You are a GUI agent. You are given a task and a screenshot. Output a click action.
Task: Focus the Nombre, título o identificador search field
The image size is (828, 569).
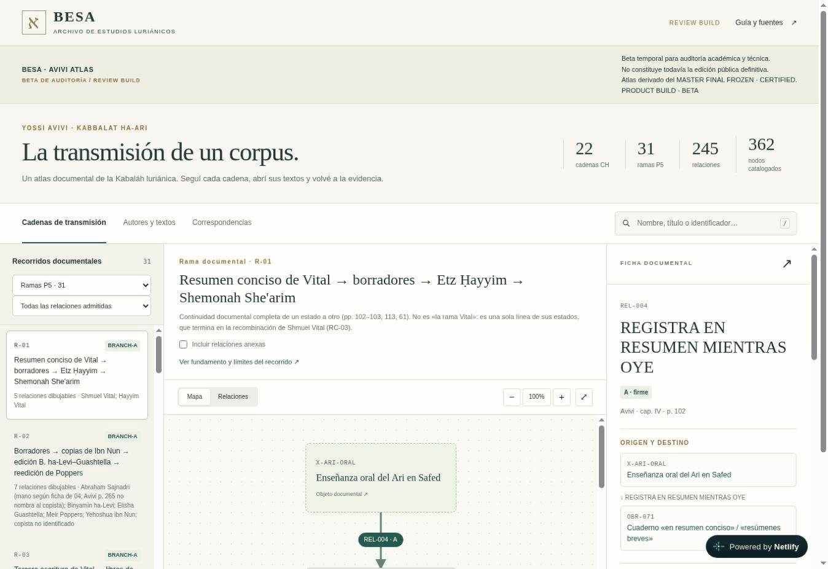[x=706, y=223]
